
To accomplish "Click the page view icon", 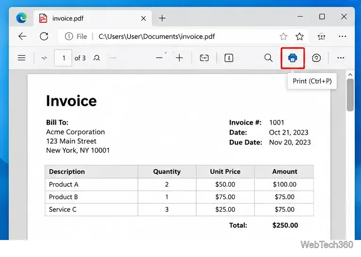I will click(229, 58).
